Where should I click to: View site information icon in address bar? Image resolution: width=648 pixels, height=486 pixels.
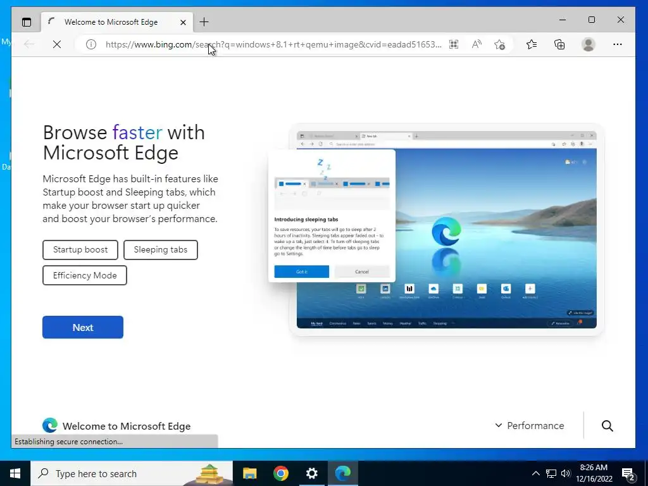[91, 44]
